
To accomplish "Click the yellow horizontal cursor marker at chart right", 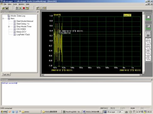I will [x=140, y=34].
